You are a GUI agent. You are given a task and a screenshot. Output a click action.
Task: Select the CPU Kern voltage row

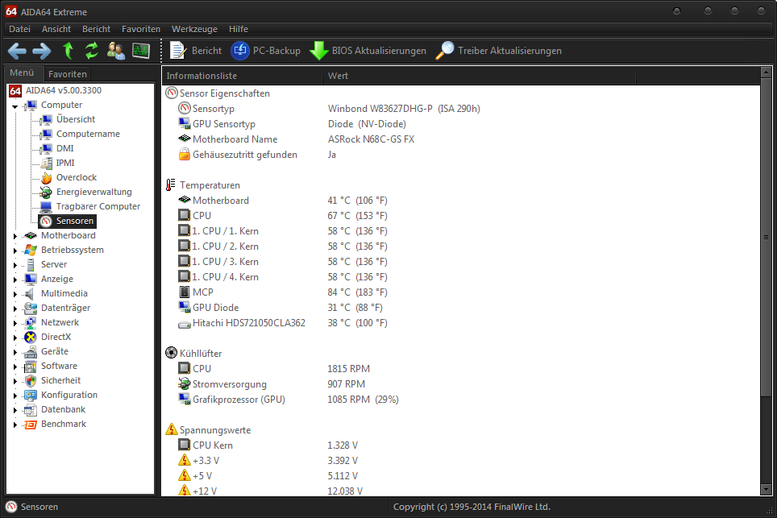[461, 445]
